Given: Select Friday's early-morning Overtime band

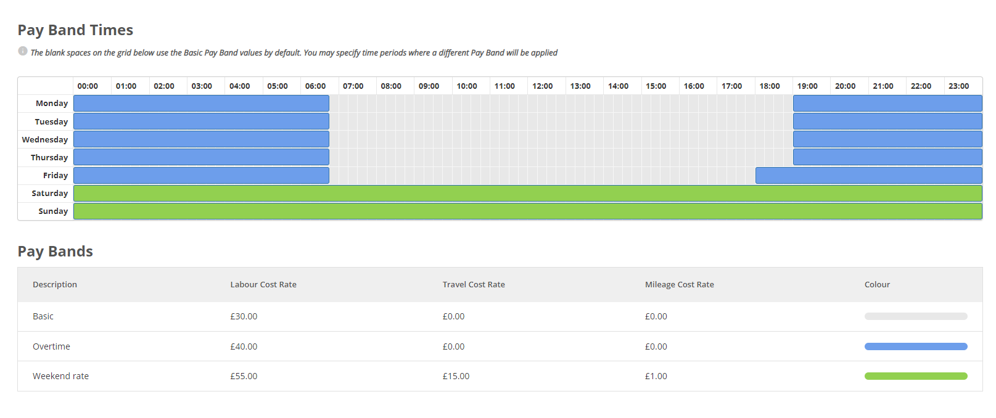Looking at the screenshot, I should (x=201, y=176).
